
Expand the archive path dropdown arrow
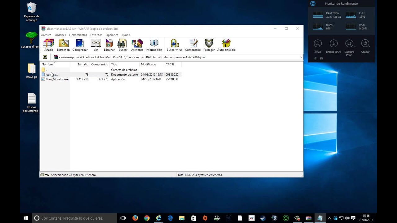pyautogui.click(x=301, y=57)
